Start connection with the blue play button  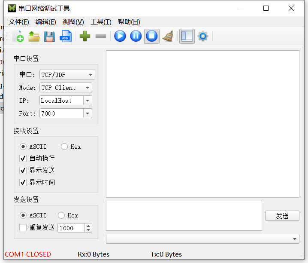120,36
